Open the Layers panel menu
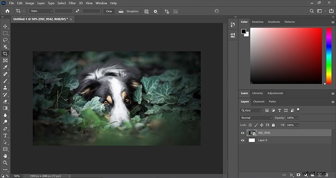336x178 pixels. click(x=333, y=102)
